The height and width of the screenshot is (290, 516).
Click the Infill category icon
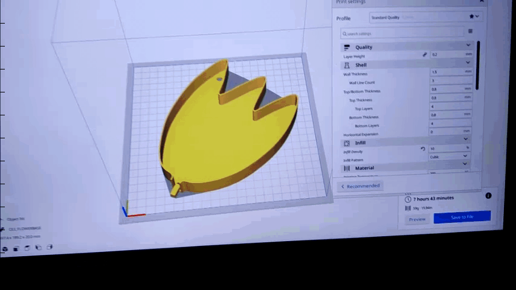(347, 143)
